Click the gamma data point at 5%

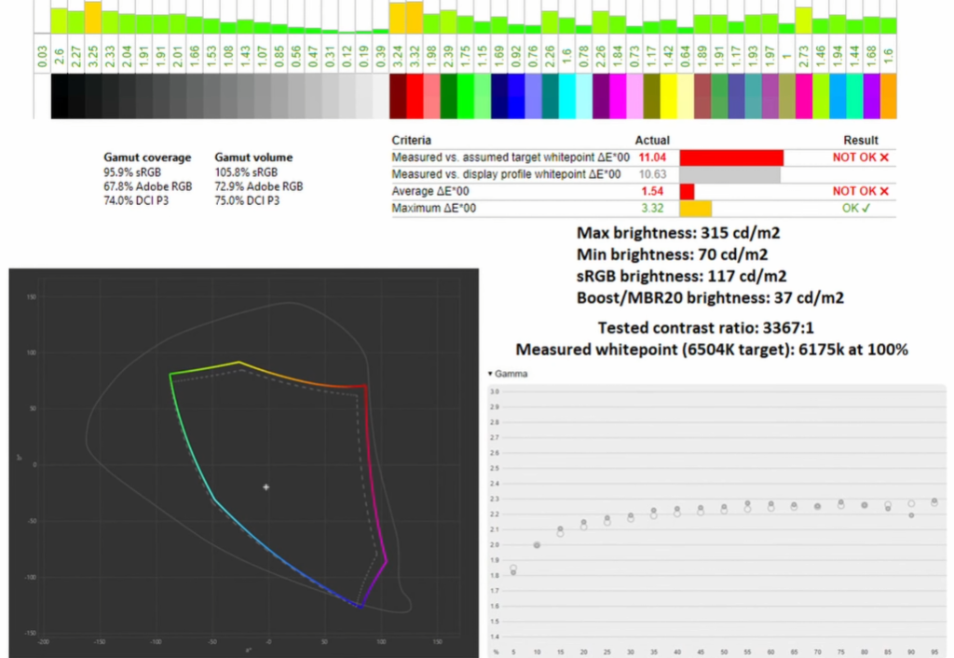click(x=513, y=569)
